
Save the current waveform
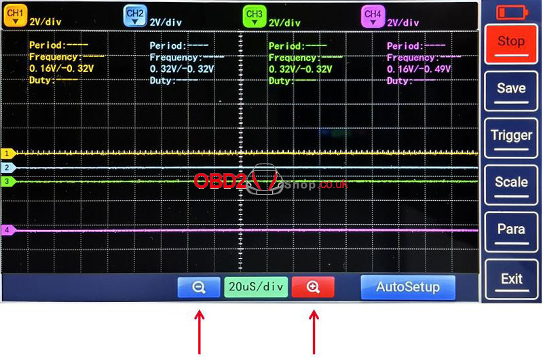tap(510, 90)
